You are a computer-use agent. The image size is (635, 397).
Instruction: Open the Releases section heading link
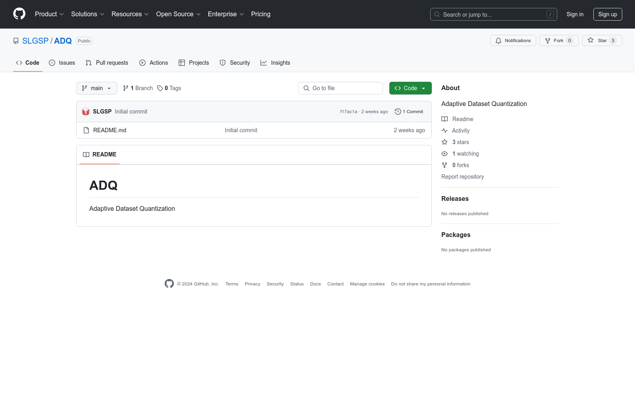pos(455,198)
